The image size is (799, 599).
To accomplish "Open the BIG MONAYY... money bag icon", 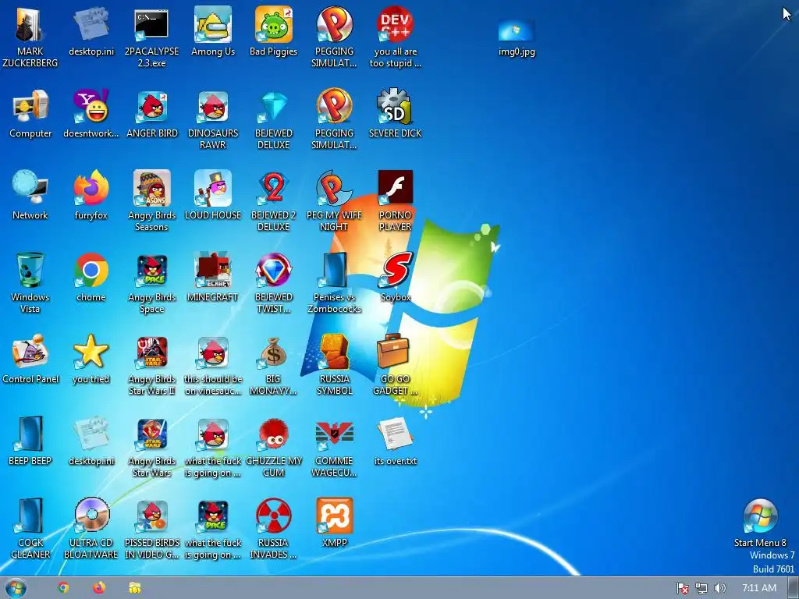I will [274, 365].
